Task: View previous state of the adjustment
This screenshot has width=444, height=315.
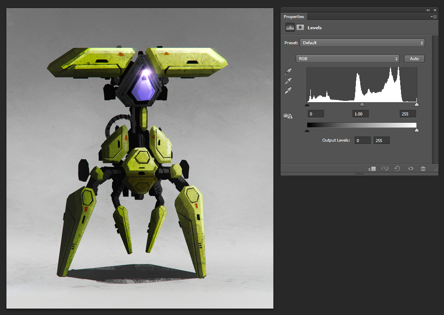Action: click(x=384, y=169)
